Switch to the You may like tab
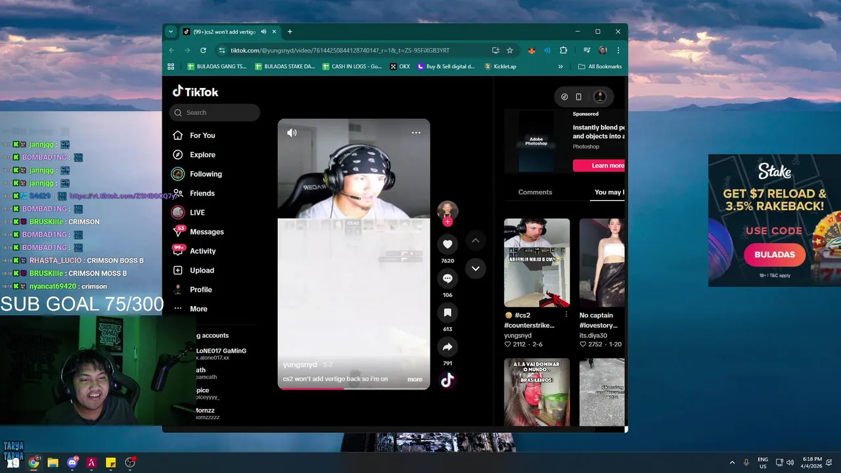Image resolution: width=841 pixels, height=473 pixels. [609, 192]
